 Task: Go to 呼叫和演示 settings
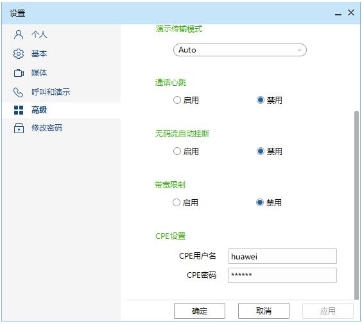pyautogui.click(x=61, y=92)
